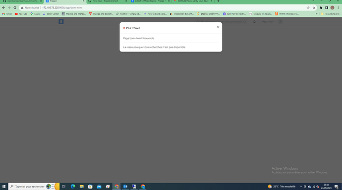Open the Chrome side panel icon
This screenshot has width=342, height=190.
(327, 7)
